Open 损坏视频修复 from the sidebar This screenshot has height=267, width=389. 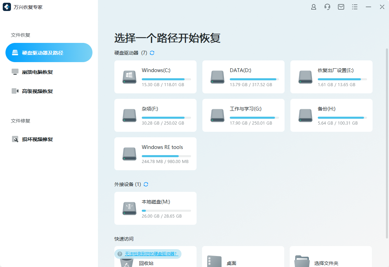tap(15, 139)
